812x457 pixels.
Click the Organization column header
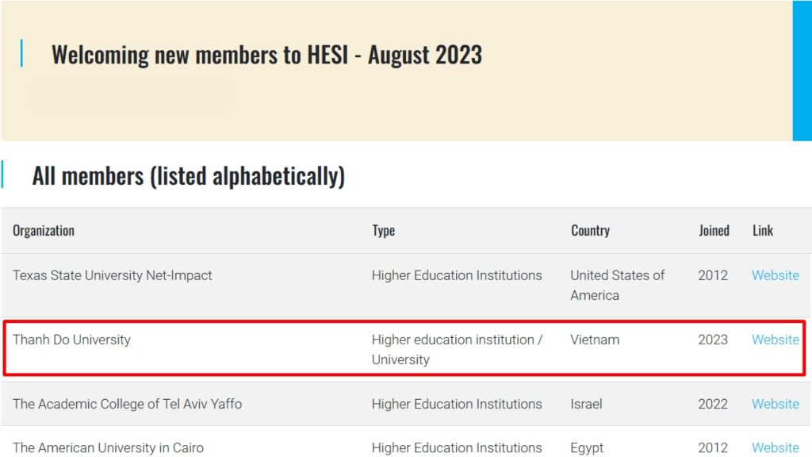pos(44,231)
